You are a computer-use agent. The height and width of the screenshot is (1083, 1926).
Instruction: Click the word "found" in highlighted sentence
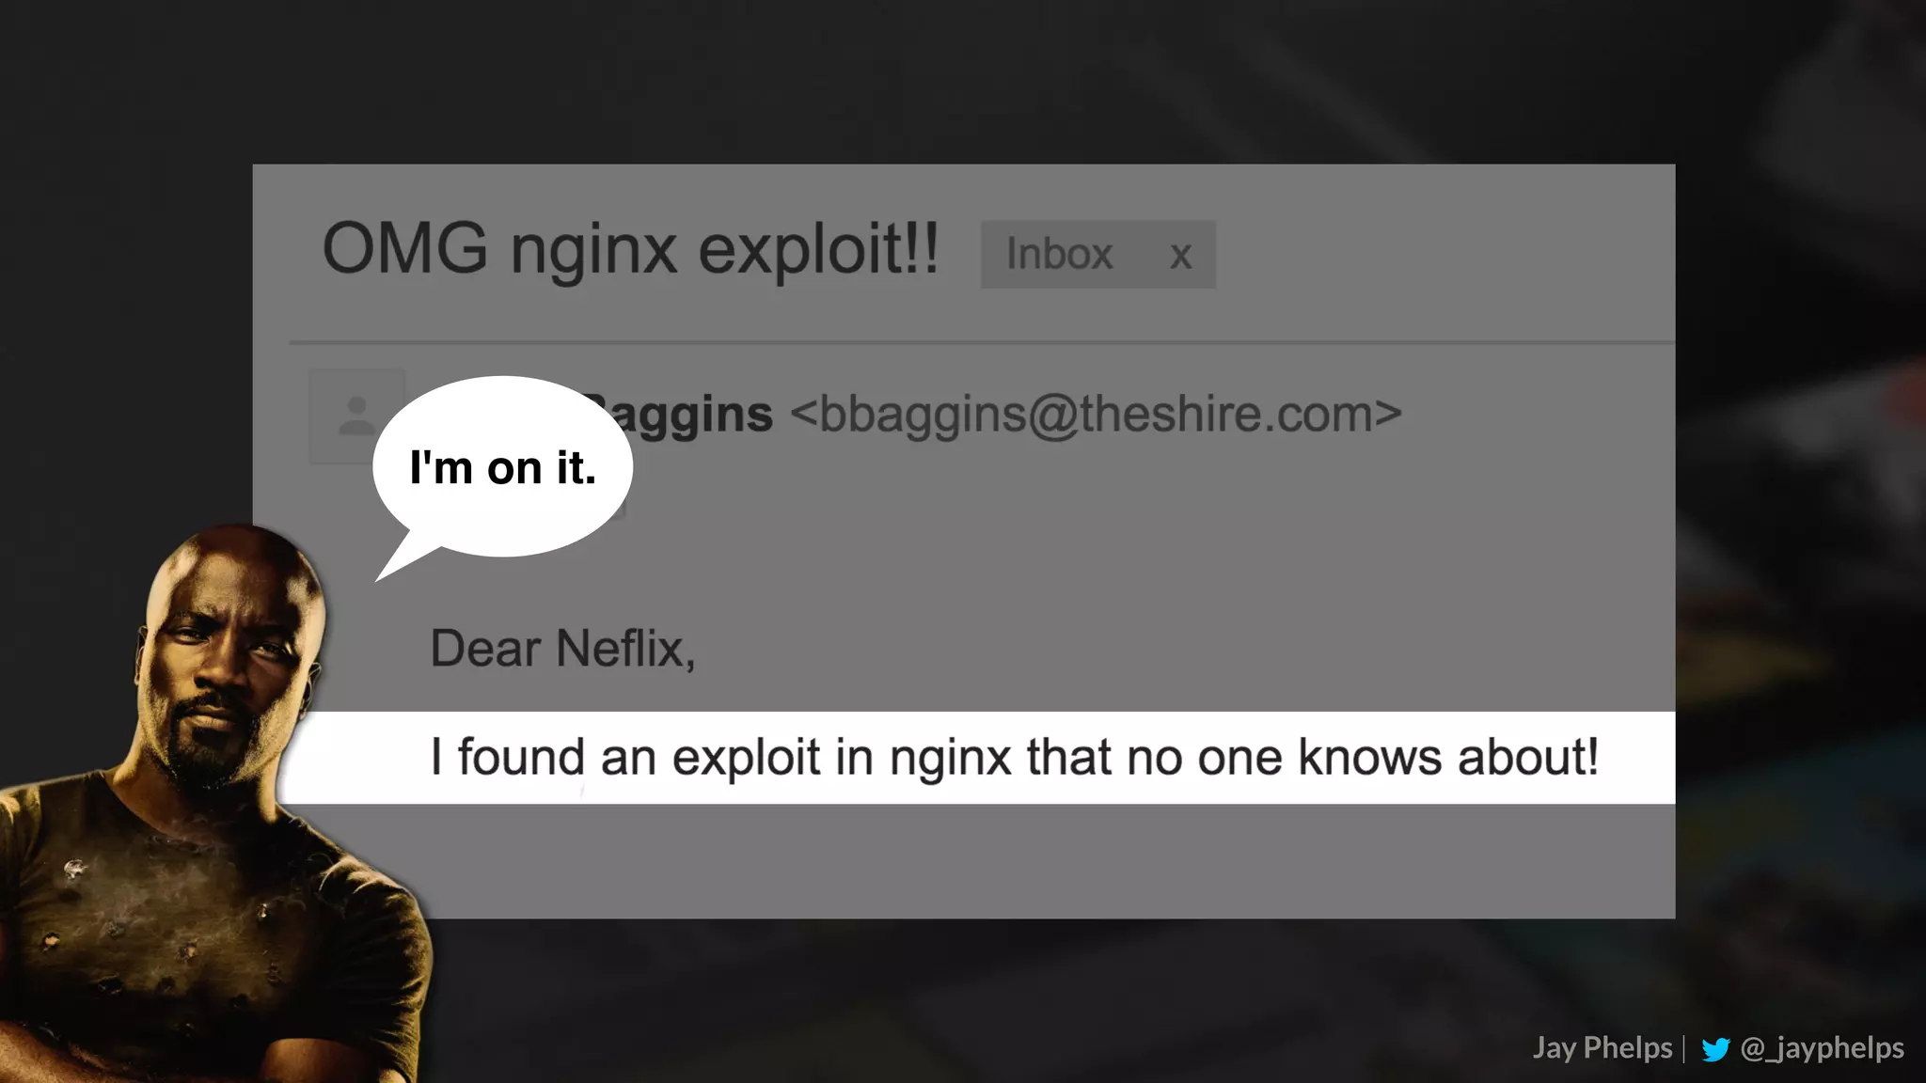(x=521, y=758)
